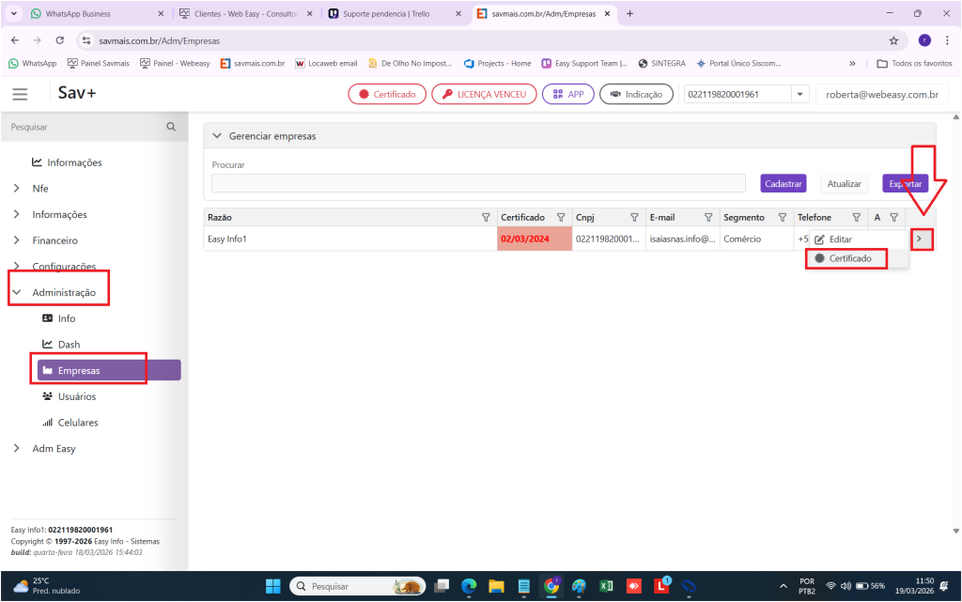962x602 pixels.
Task: Click the filter icon in Segmento column
Action: tap(781, 218)
